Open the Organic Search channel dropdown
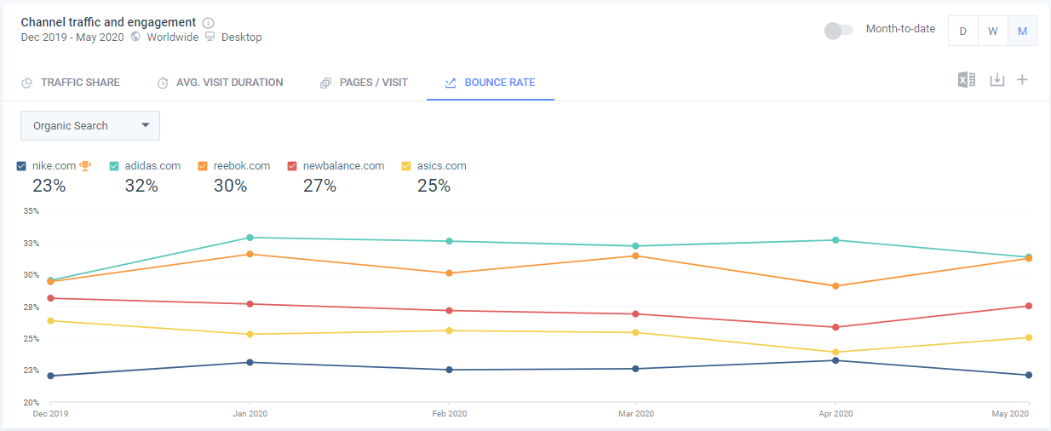The height and width of the screenshot is (431, 1051). 90,125
